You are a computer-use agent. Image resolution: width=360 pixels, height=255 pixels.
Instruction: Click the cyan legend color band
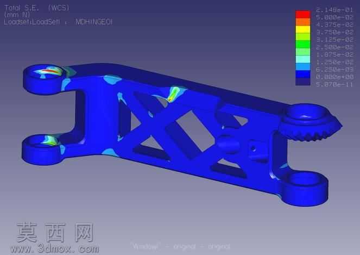click(x=302, y=59)
